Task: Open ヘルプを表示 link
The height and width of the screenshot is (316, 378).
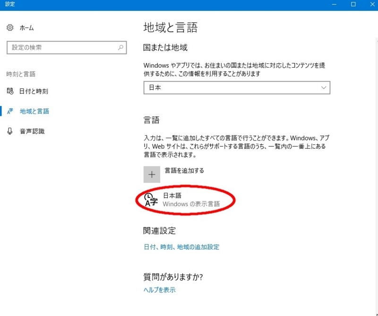Action: (x=160, y=290)
